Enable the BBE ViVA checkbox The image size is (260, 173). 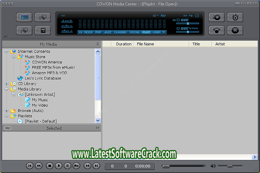tap(178, 28)
